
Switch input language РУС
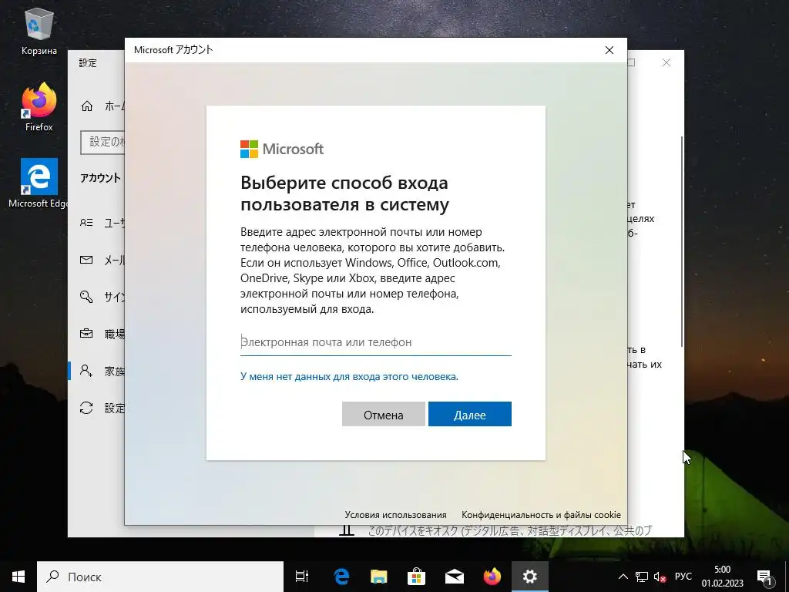[x=683, y=577]
